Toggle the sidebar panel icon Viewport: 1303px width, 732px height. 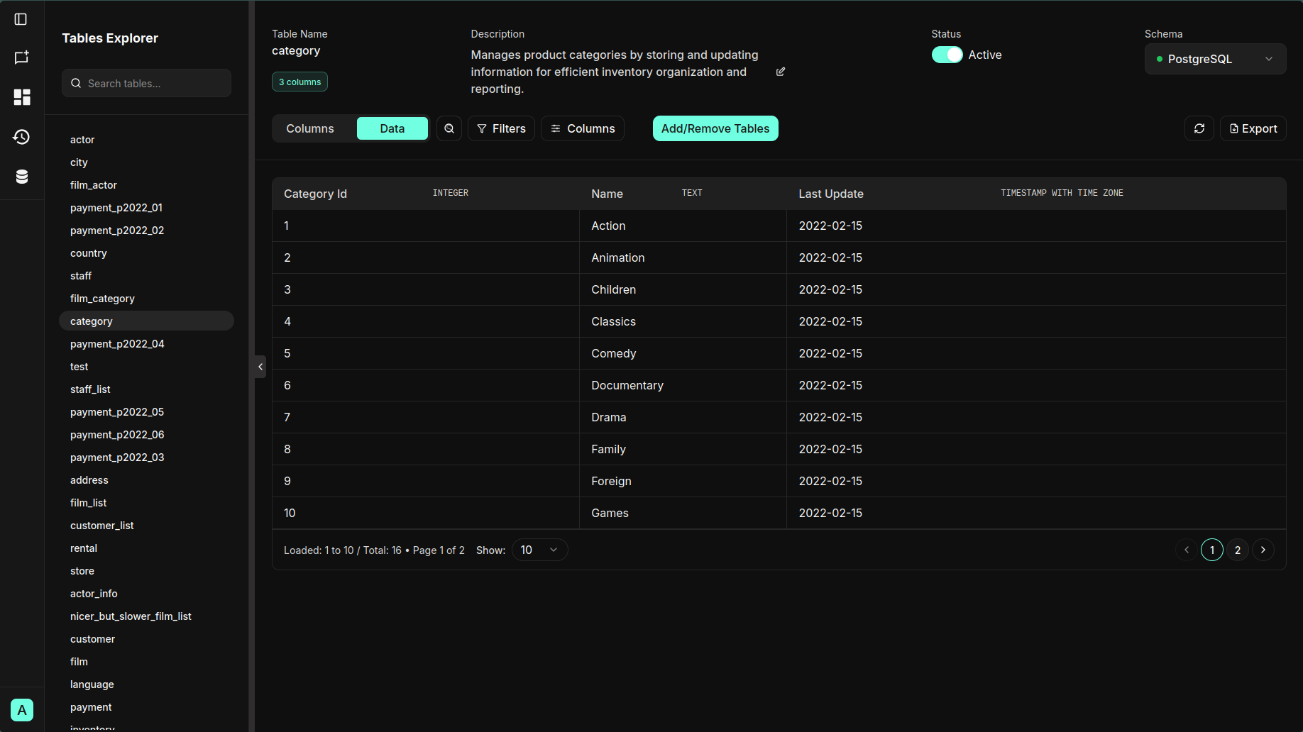[21, 19]
